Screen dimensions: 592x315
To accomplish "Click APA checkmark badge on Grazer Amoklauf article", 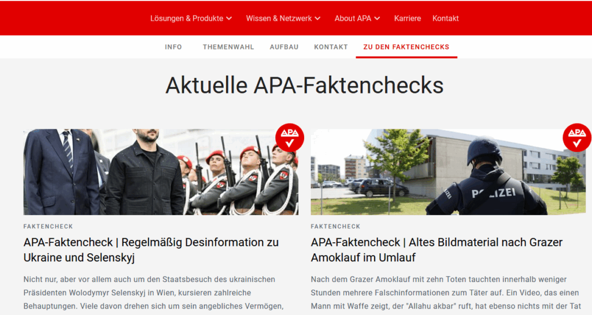I will (577, 137).
